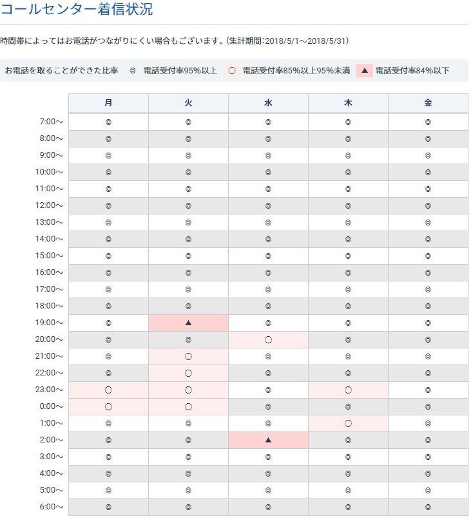The image size is (473, 521).
Task: Click the circle icon for 火 at 23:00
Action: (x=188, y=390)
